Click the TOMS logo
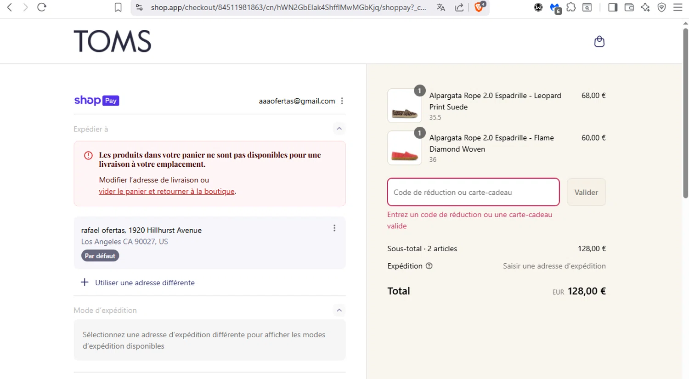689x379 pixels. coord(113,41)
